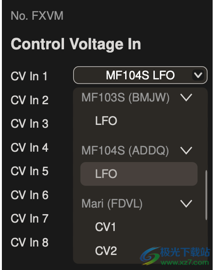
Task: Select the CV In 4 row label
Action: point(30,147)
